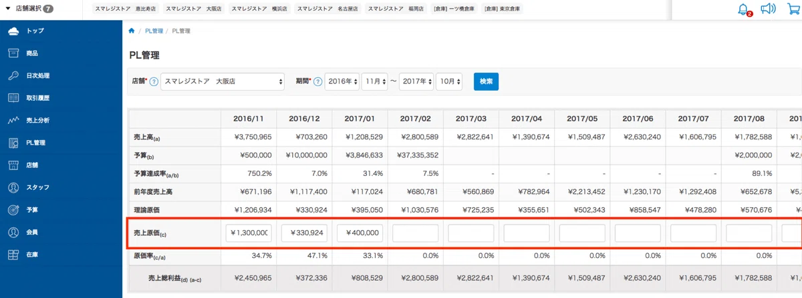
Task: Click the help icon beside 期間 label
Action: pyautogui.click(x=317, y=81)
